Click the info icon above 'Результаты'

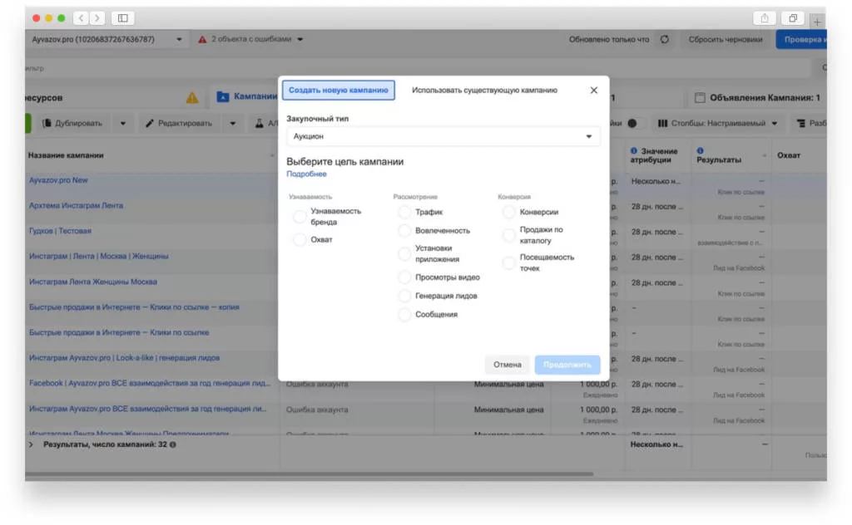(700, 151)
